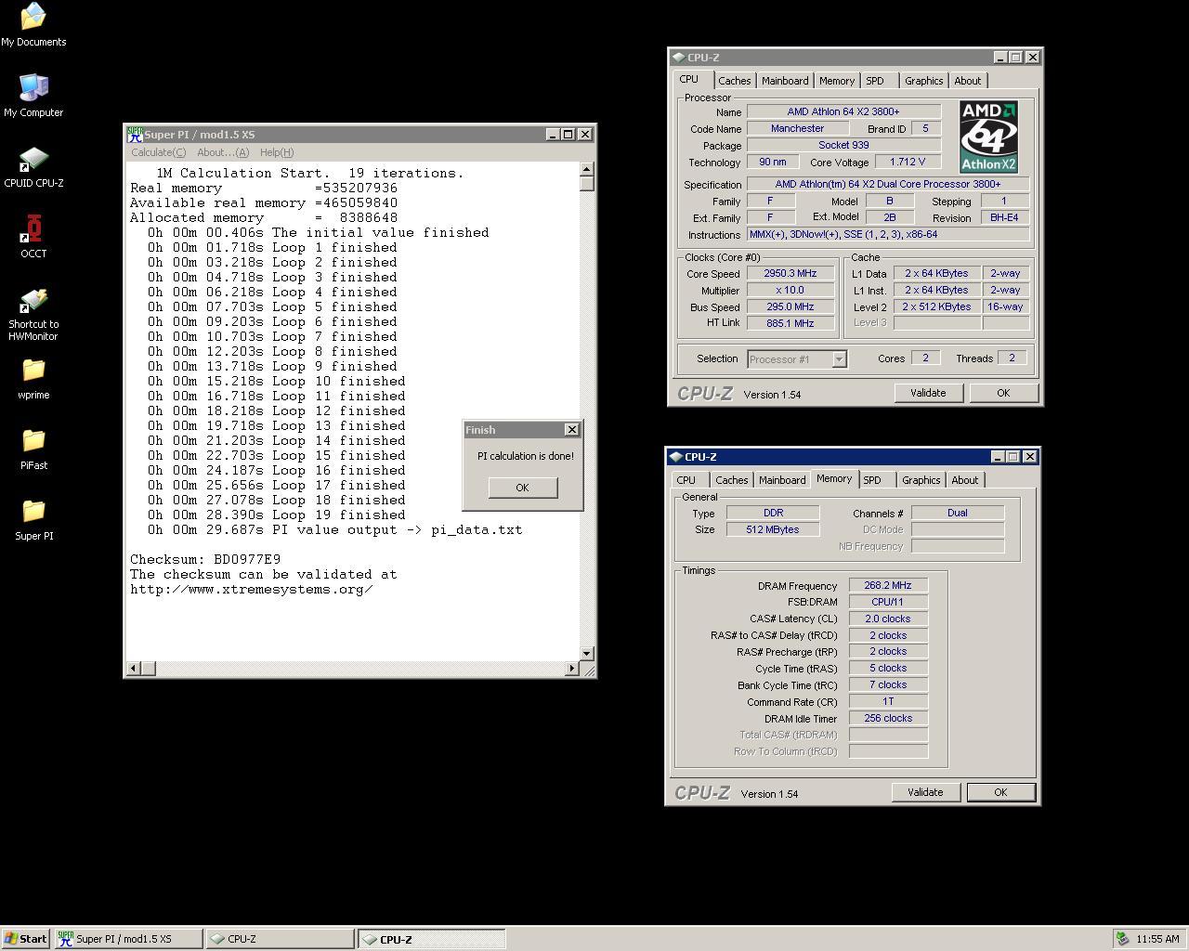Open About tab in upper CPU-Z window
The image size is (1189, 951).
967,81
